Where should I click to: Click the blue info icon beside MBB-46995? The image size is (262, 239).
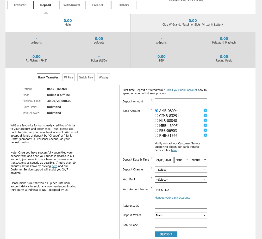tap(205, 125)
